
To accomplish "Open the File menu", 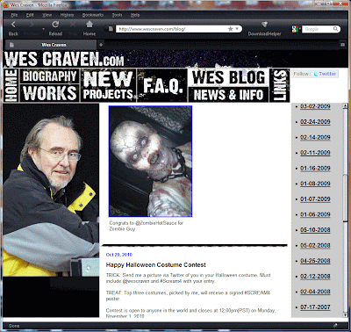I will [x=14, y=15].
